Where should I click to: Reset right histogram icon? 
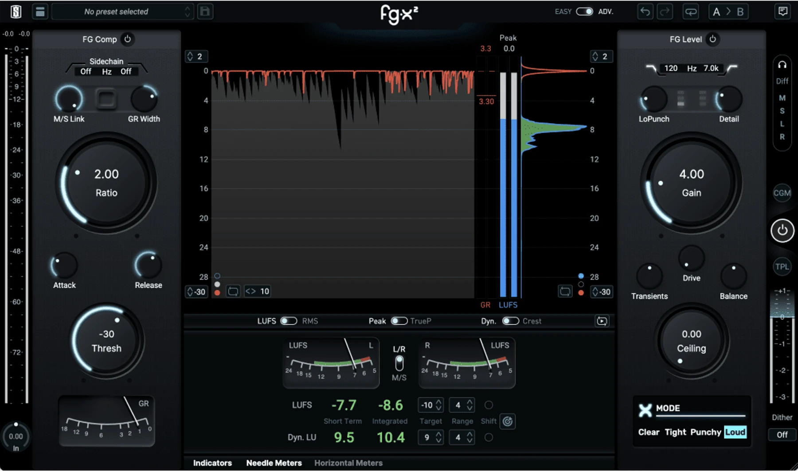[565, 291]
